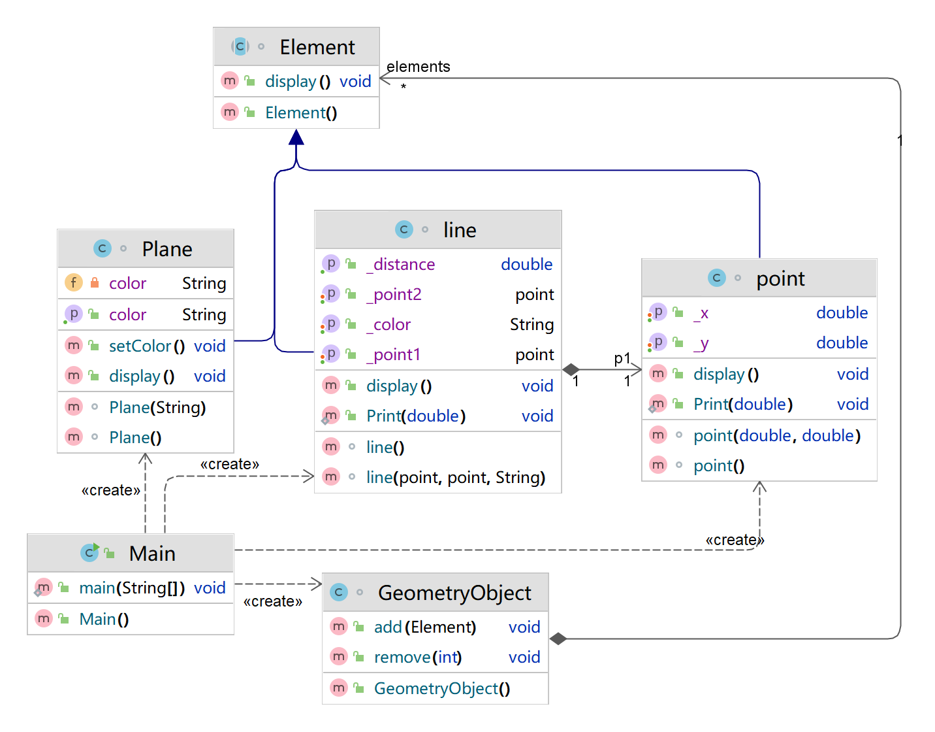Click the method icon beside line's Print(double)
Screen dimensions: 935x732
pyautogui.click(x=330, y=416)
